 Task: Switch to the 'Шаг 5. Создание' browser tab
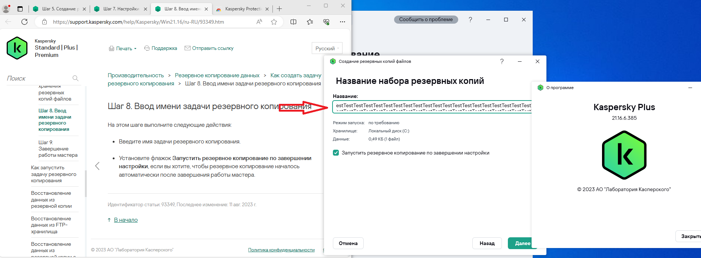(x=59, y=9)
